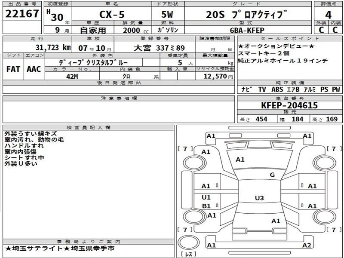Select the 検査員記入欄 header
Screen dimensions: 344x258
tap(89, 127)
